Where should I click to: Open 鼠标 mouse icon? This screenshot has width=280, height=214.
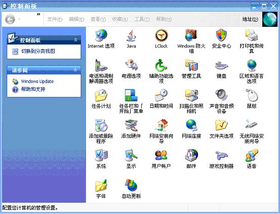252,95
